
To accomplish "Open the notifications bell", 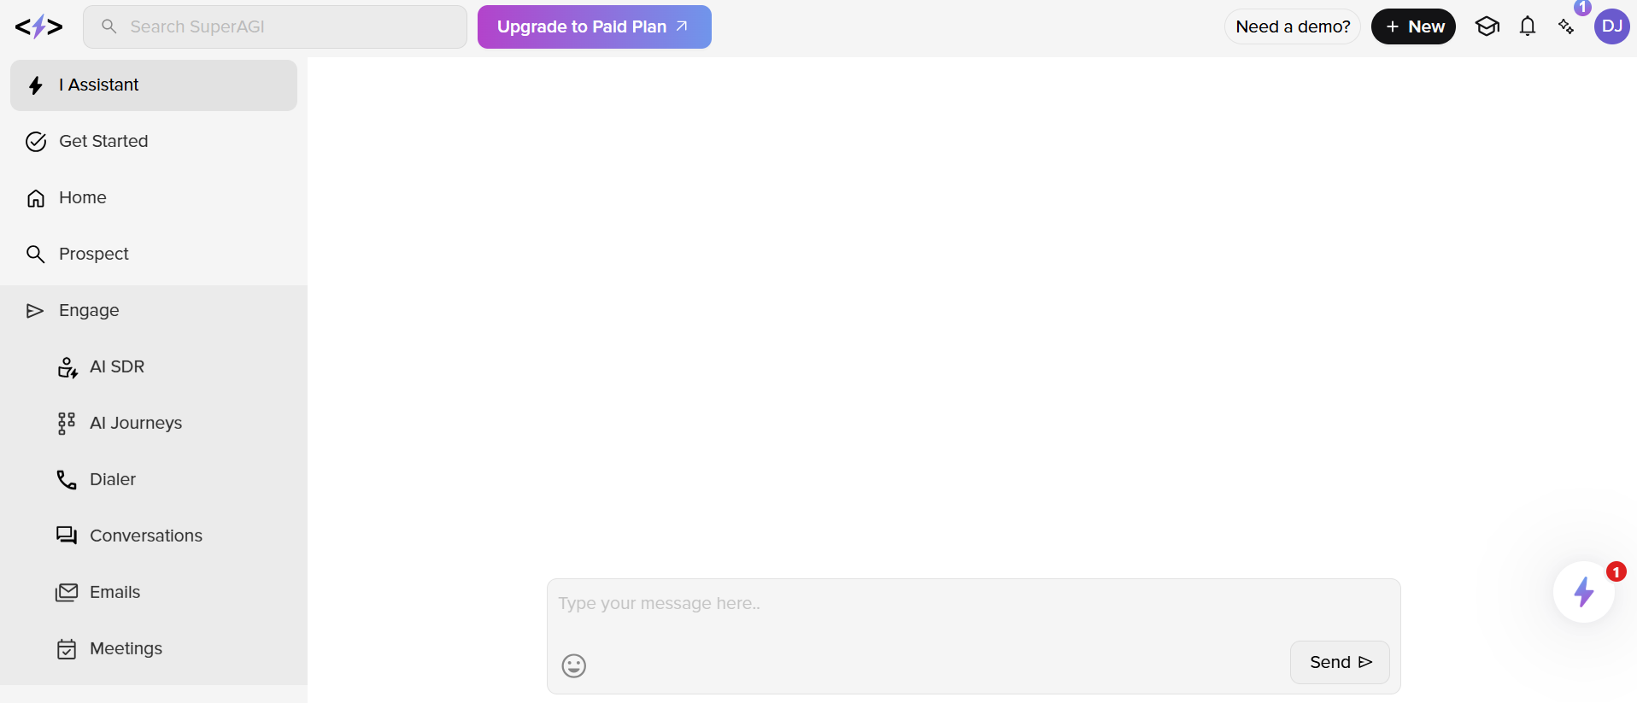I will [1528, 26].
